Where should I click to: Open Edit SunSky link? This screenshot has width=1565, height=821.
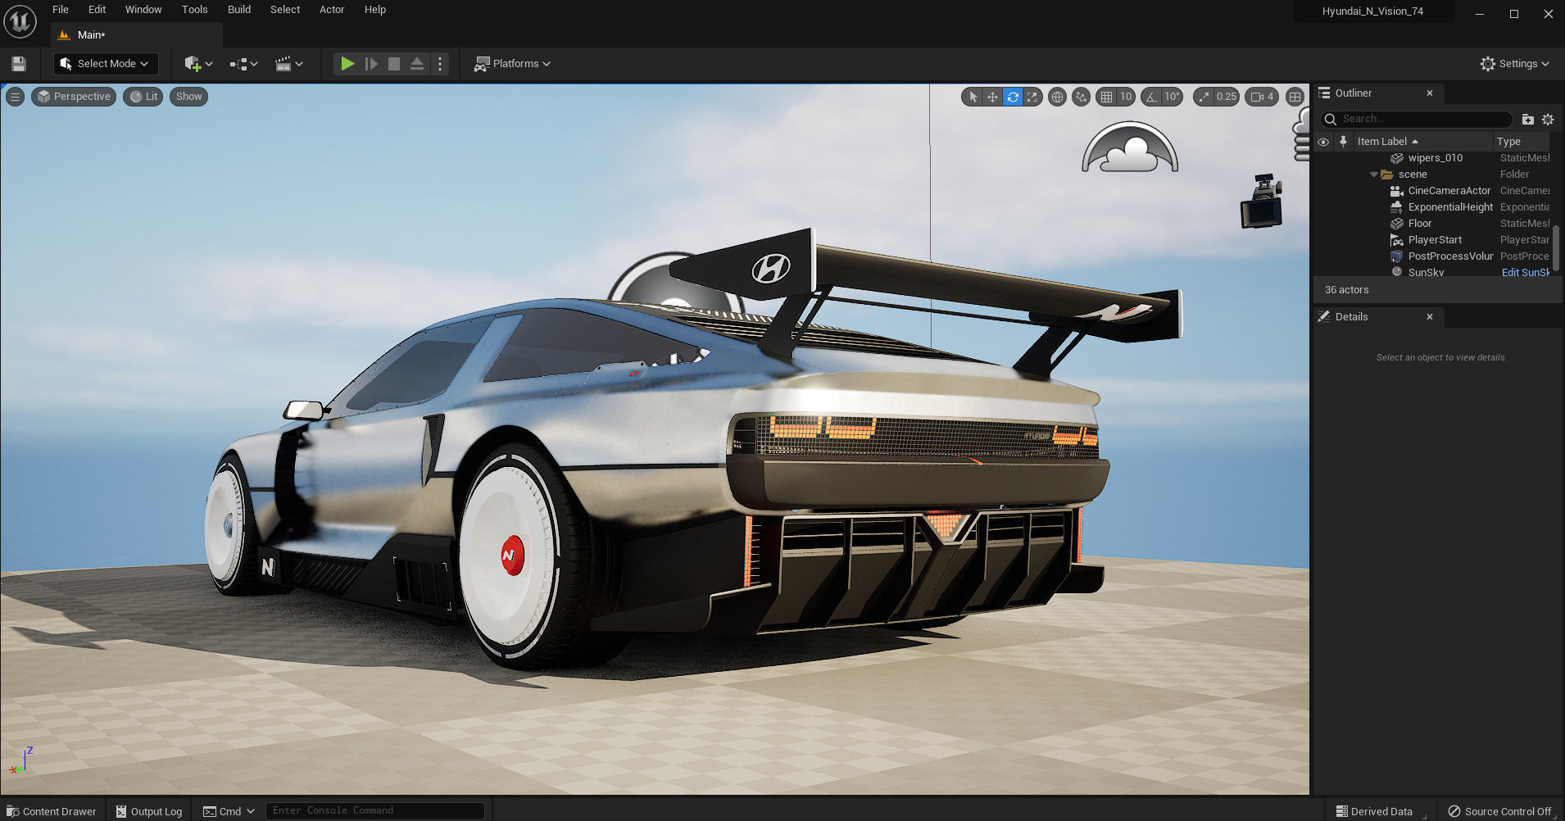click(x=1525, y=273)
